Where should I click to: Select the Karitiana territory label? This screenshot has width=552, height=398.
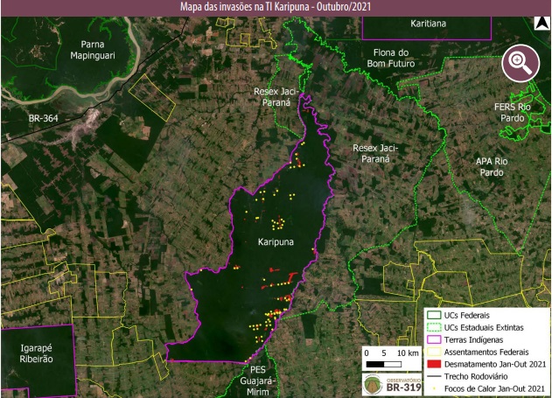[426, 24]
